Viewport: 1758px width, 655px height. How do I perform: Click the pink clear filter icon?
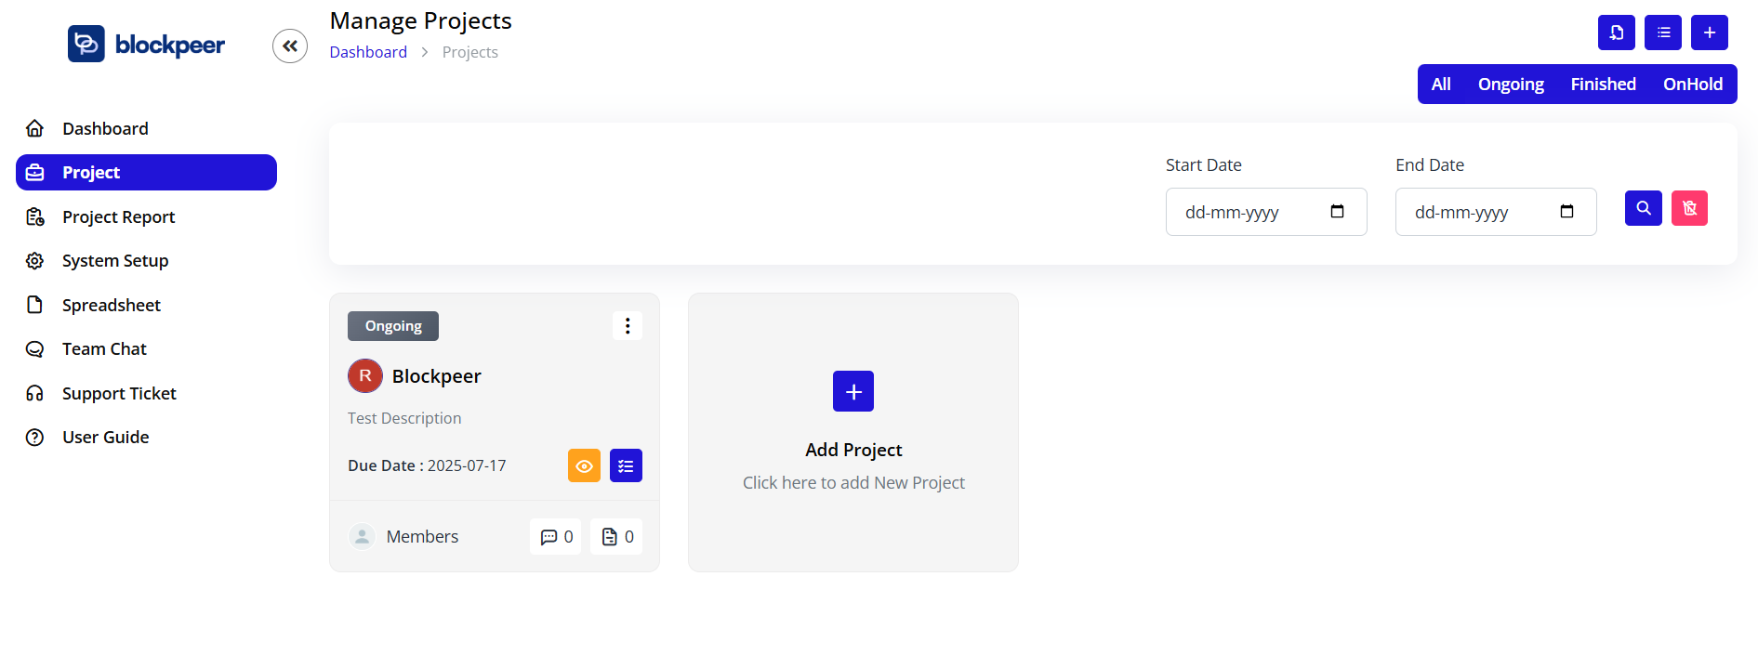click(x=1689, y=208)
